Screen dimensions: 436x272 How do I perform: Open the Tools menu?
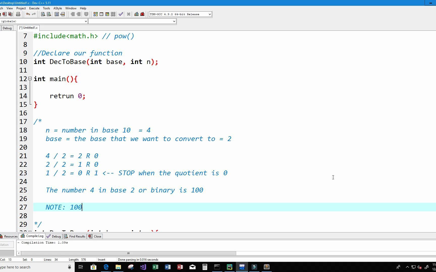[x=46, y=8]
